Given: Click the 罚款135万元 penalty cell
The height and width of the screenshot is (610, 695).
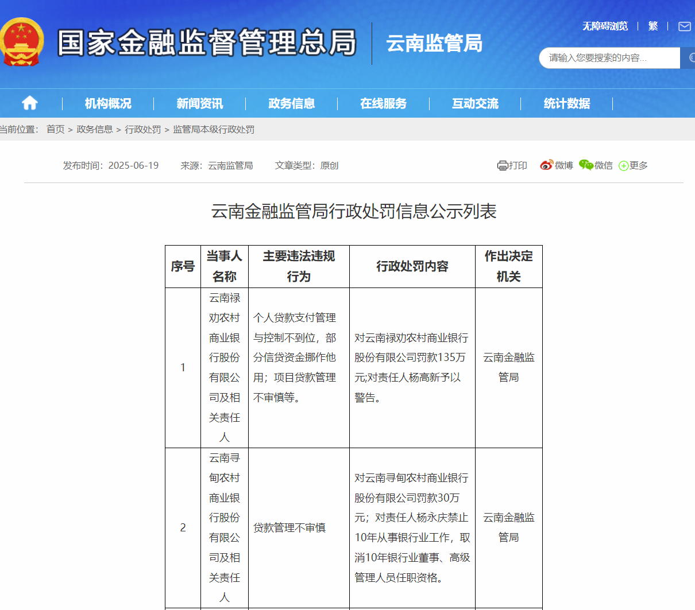Looking at the screenshot, I should click(412, 368).
